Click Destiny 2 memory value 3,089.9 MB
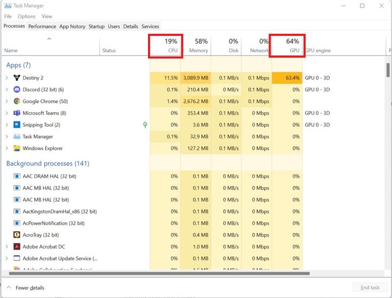This screenshot has width=392, height=298. pyautogui.click(x=196, y=78)
